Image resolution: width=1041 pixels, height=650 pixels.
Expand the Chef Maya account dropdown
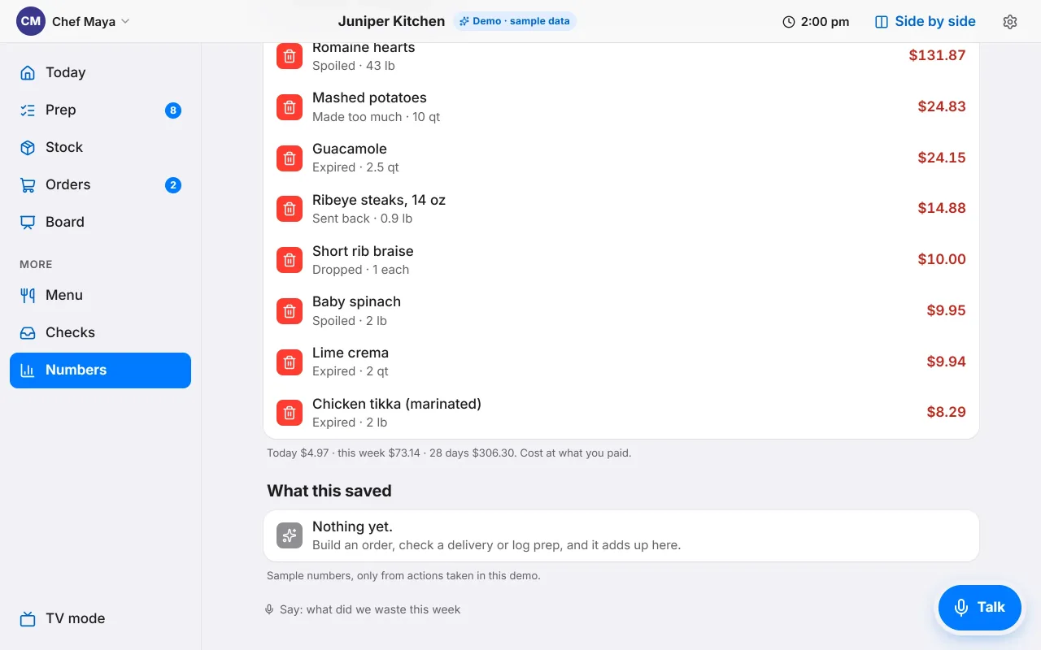[73, 22]
